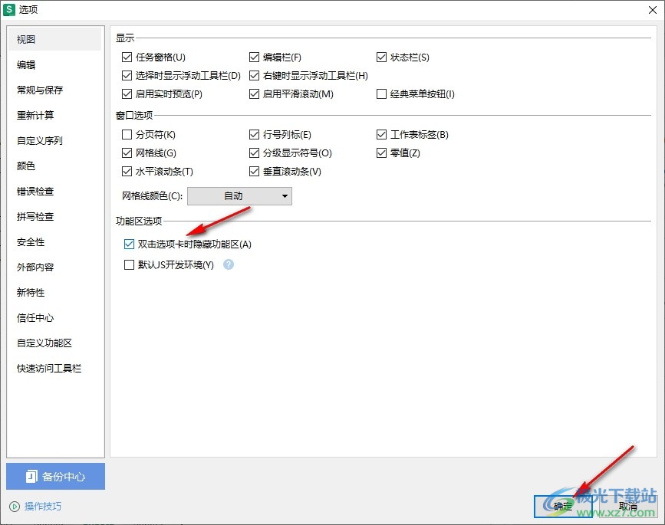Image resolution: width=665 pixels, height=525 pixels.
Task: Uncheck 工作表标签(B)
Action: coord(381,135)
